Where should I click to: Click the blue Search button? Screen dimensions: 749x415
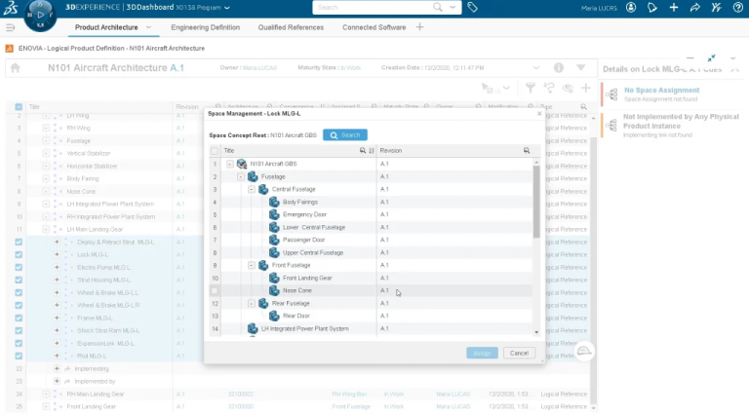click(345, 134)
